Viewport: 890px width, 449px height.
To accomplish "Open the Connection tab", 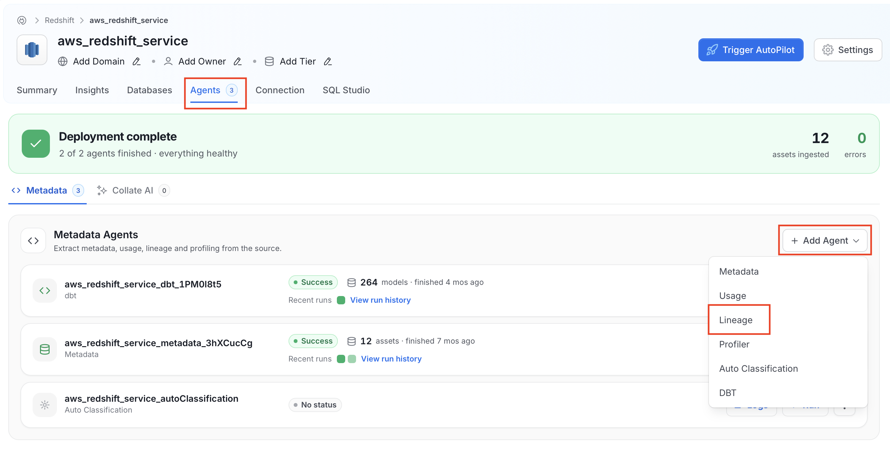I will 280,90.
